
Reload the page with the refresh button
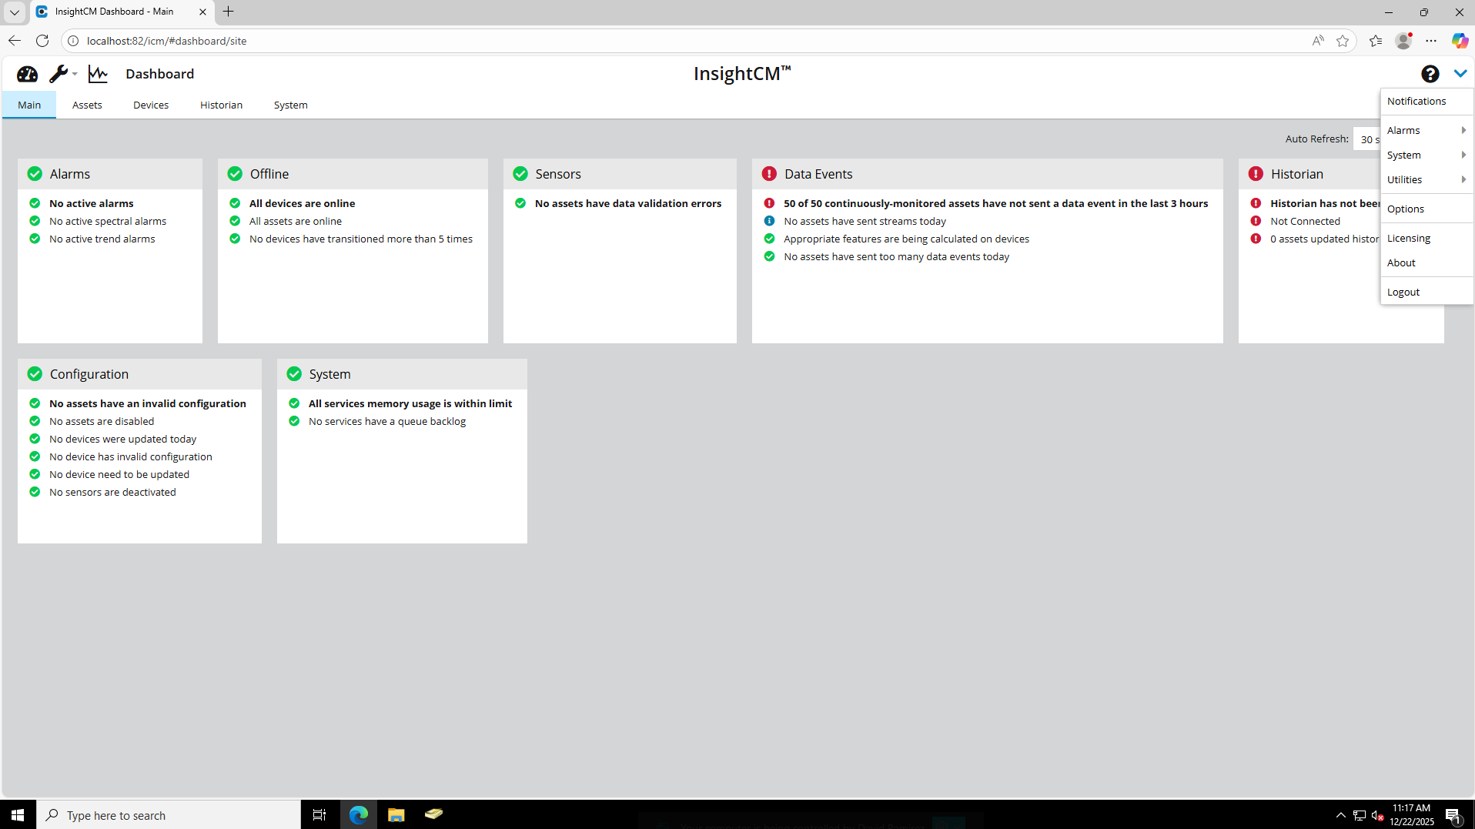coord(42,41)
